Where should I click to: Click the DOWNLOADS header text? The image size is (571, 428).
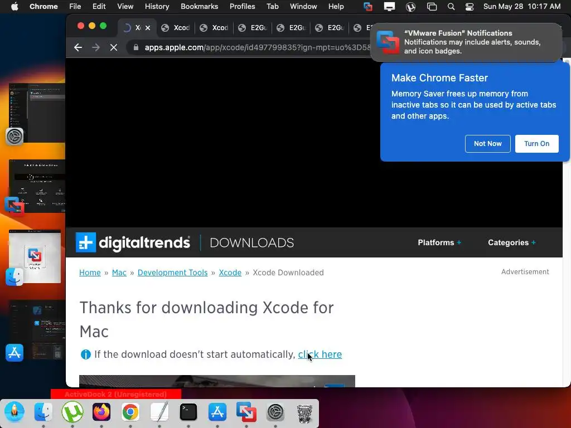click(251, 243)
